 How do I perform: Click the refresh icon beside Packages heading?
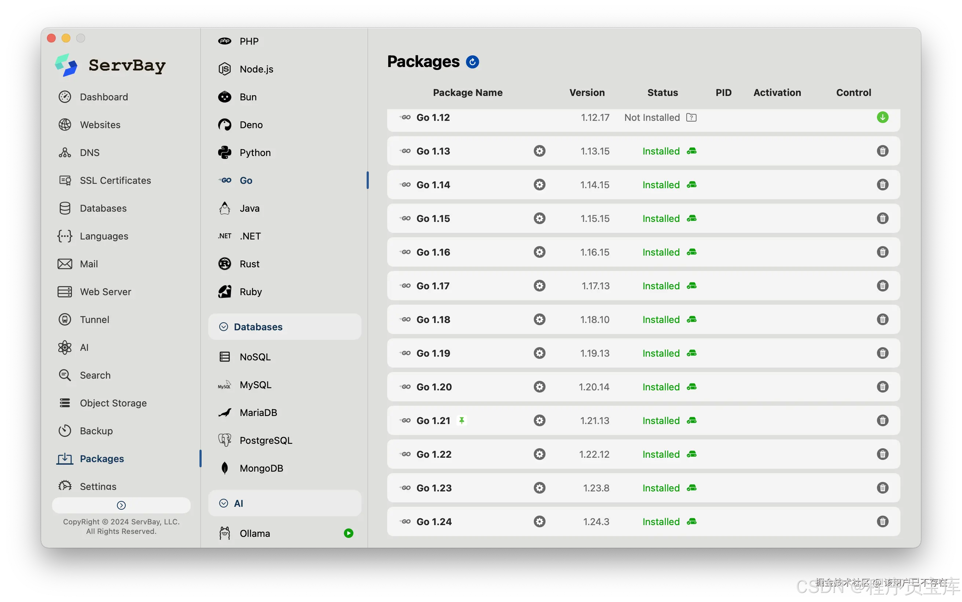coord(472,62)
